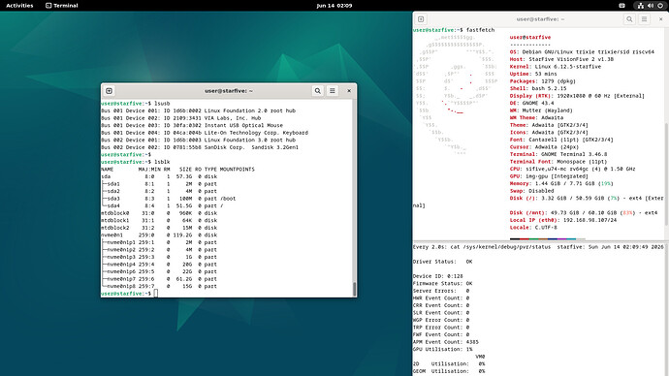669x376 pixels.
Task: Click the Uptime 53 mins line
Action: pos(533,74)
